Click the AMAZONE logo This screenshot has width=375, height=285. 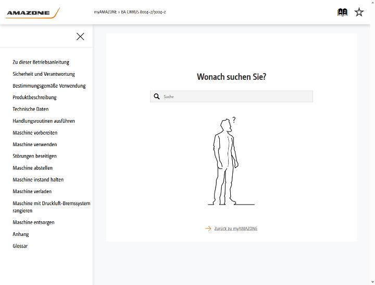pyautogui.click(x=32, y=13)
